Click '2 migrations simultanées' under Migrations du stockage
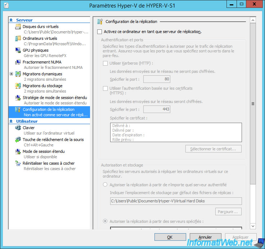 pos(45,91)
